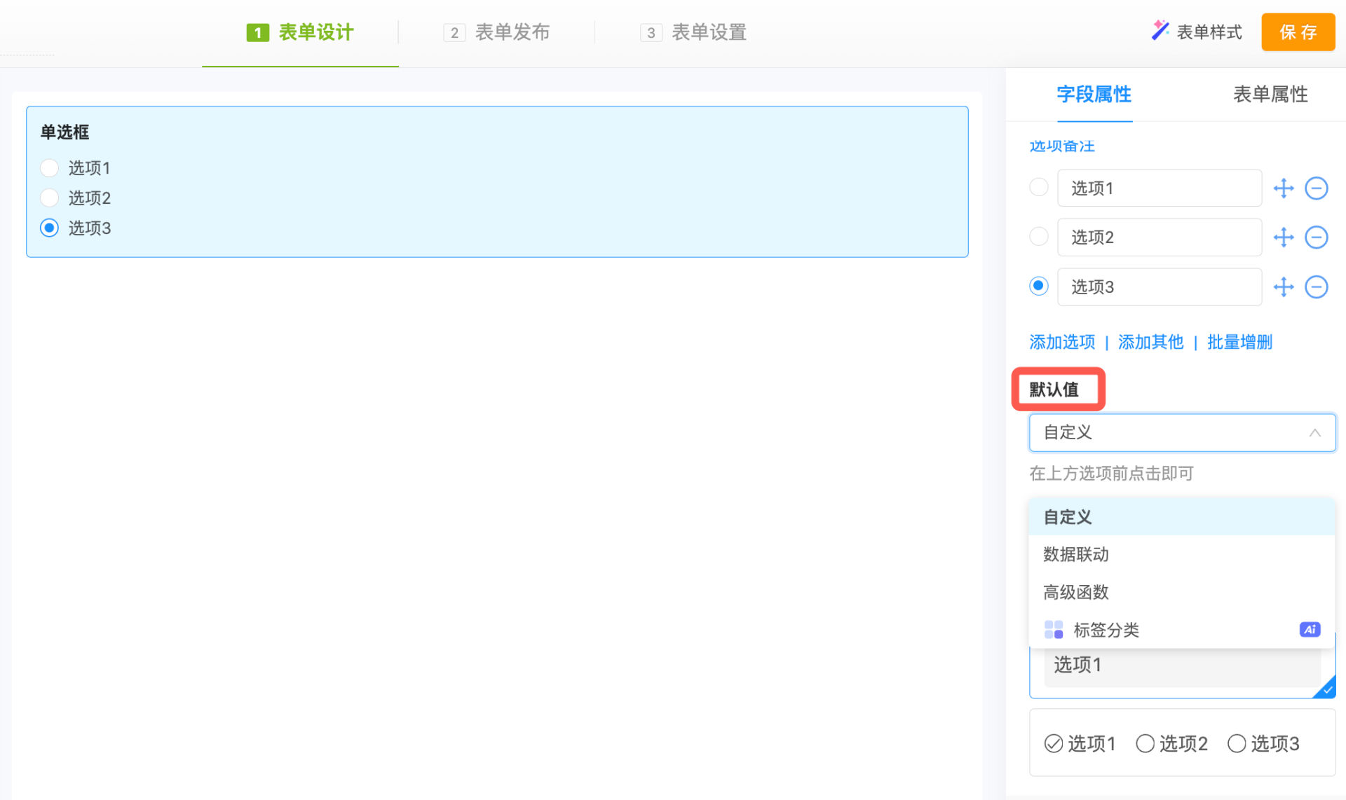The width and height of the screenshot is (1346, 800).
Task: Click the 标签分类 grid icon in dropdown
Action: point(1053,630)
